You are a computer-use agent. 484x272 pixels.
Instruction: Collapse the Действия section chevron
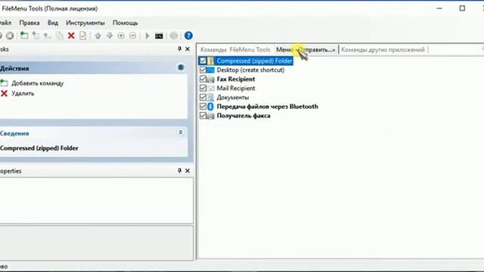[181, 67]
